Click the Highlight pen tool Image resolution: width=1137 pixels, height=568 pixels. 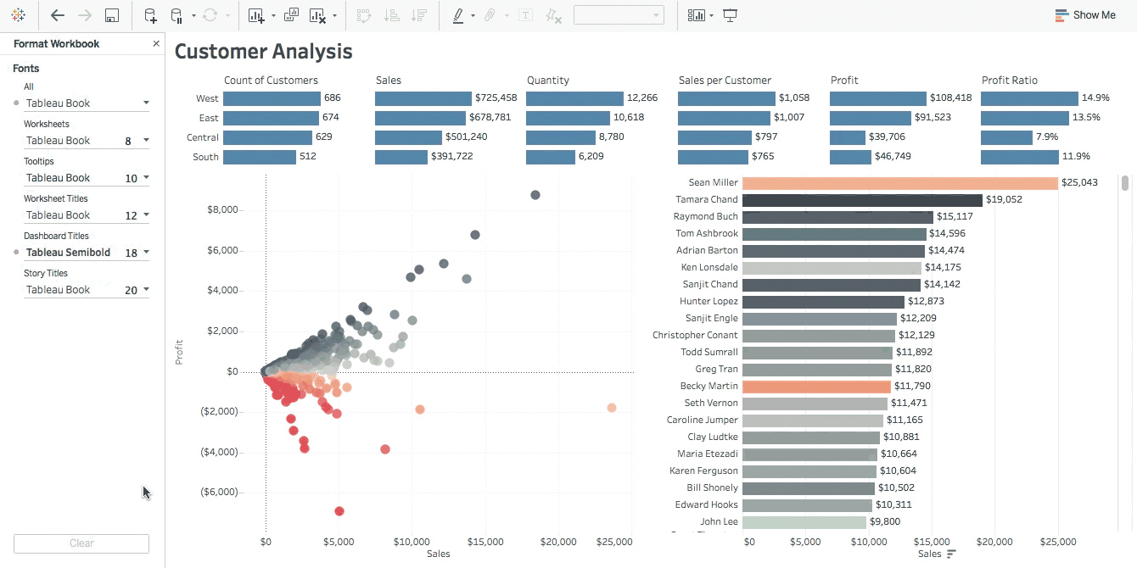pyautogui.click(x=458, y=15)
